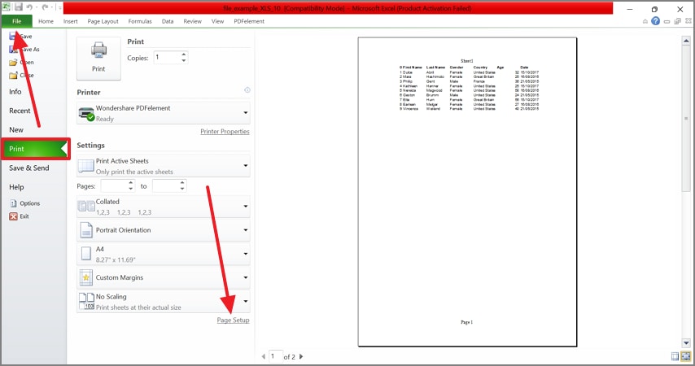Click the Save icon in the Quick Access Toolbar

[18, 7]
